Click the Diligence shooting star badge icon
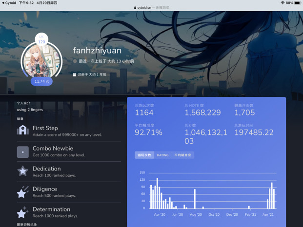 tap(23, 192)
